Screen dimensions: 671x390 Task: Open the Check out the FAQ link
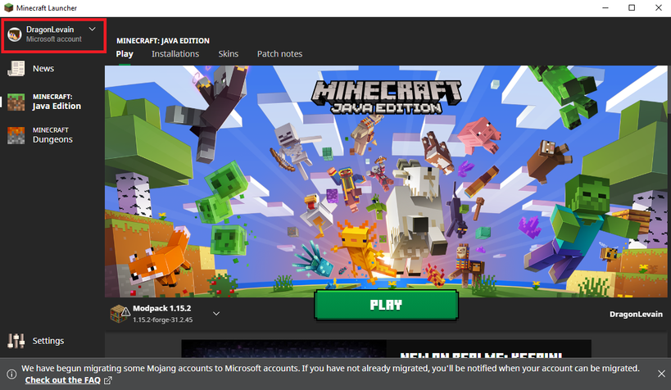click(63, 380)
